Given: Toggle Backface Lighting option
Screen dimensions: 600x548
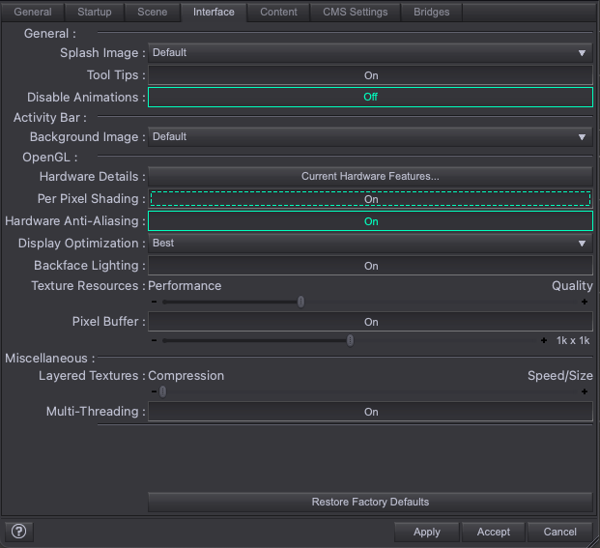Looking at the screenshot, I should click(370, 266).
